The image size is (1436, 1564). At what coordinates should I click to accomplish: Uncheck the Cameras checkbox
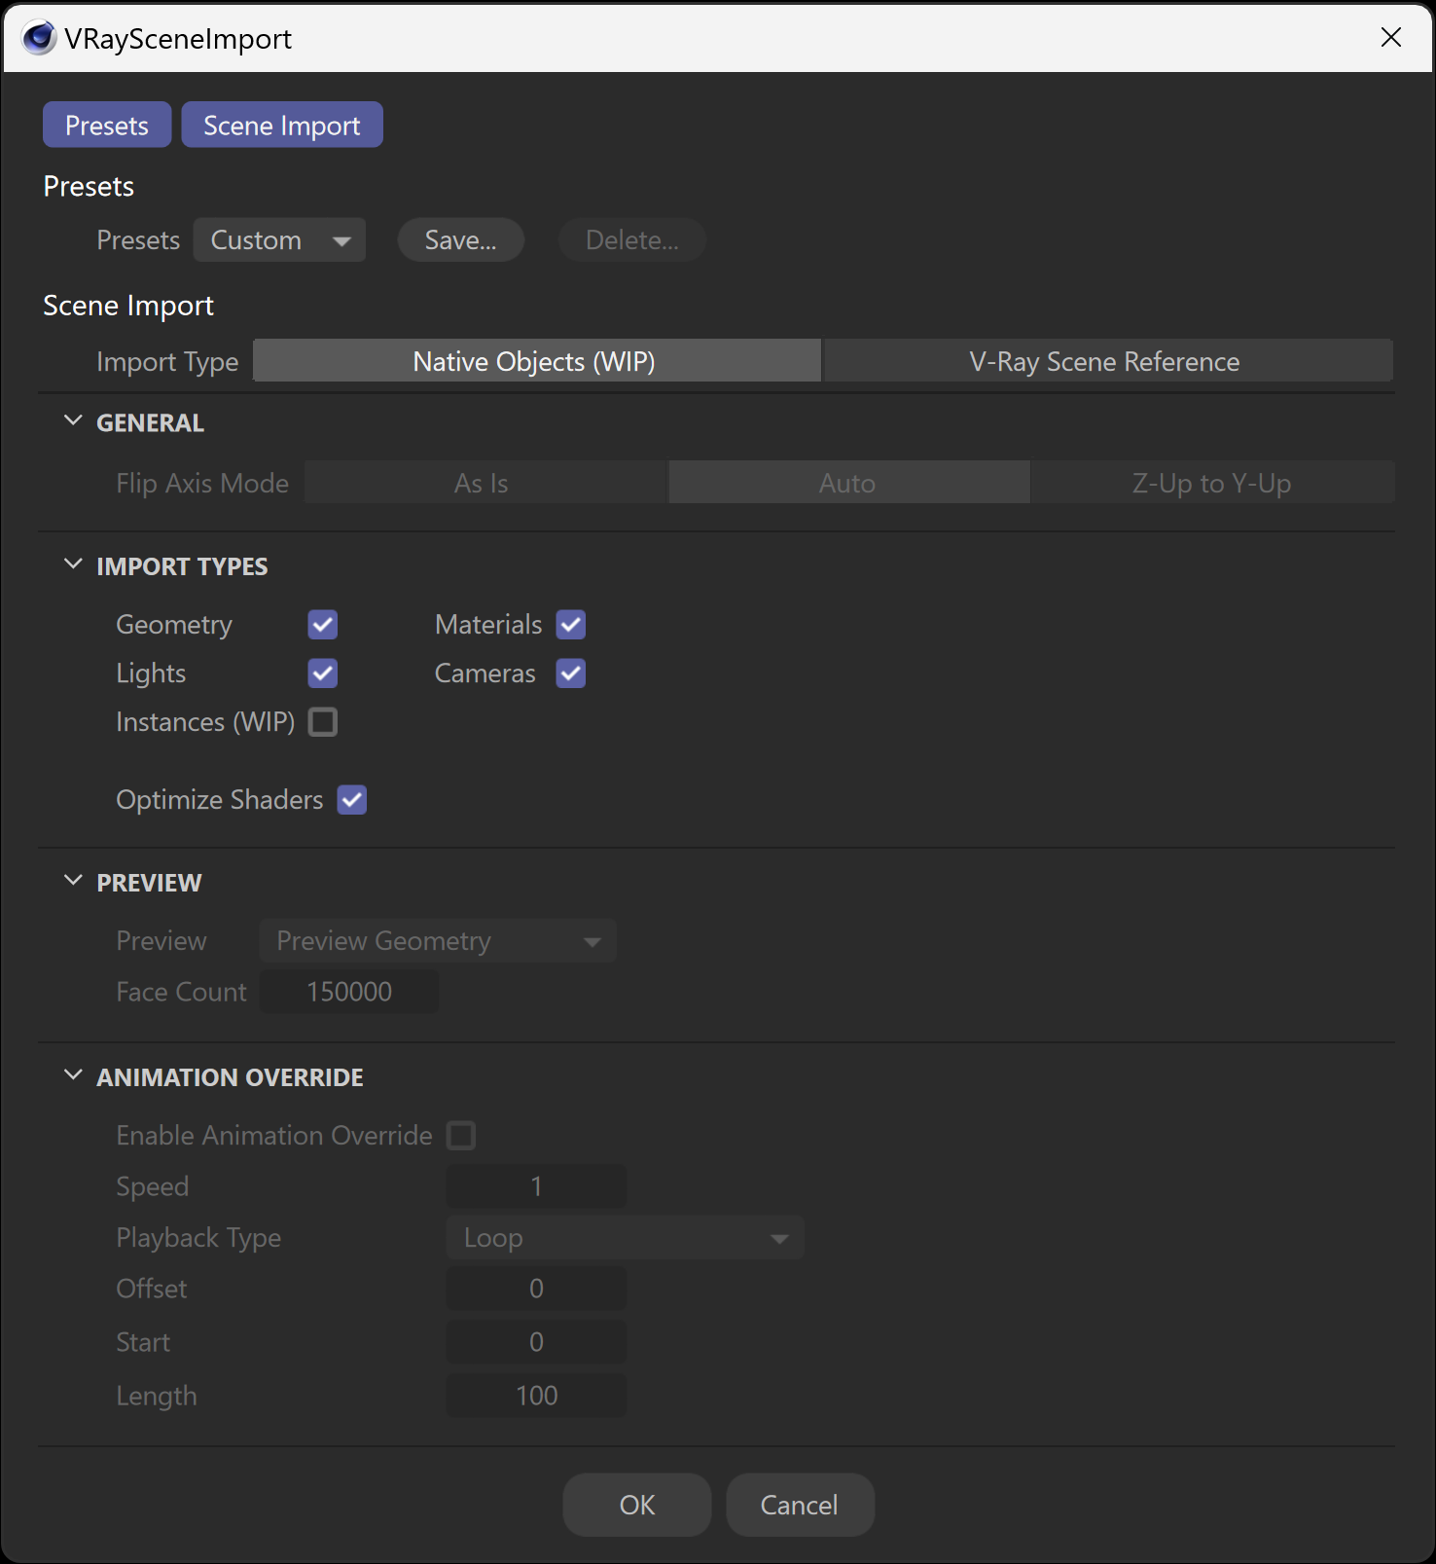(x=571, y=673)
